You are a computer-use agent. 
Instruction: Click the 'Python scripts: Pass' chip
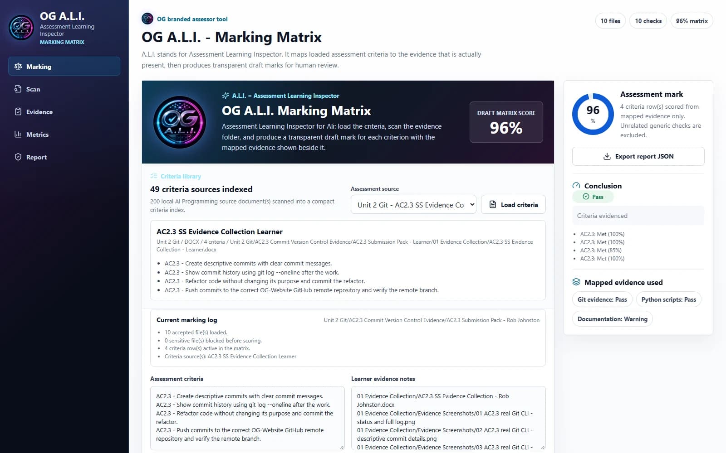point(668,299)
